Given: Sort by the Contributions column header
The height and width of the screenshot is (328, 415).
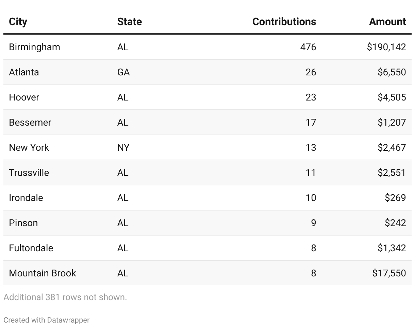Looking at the screenshot, I should (x=284, y=22).
